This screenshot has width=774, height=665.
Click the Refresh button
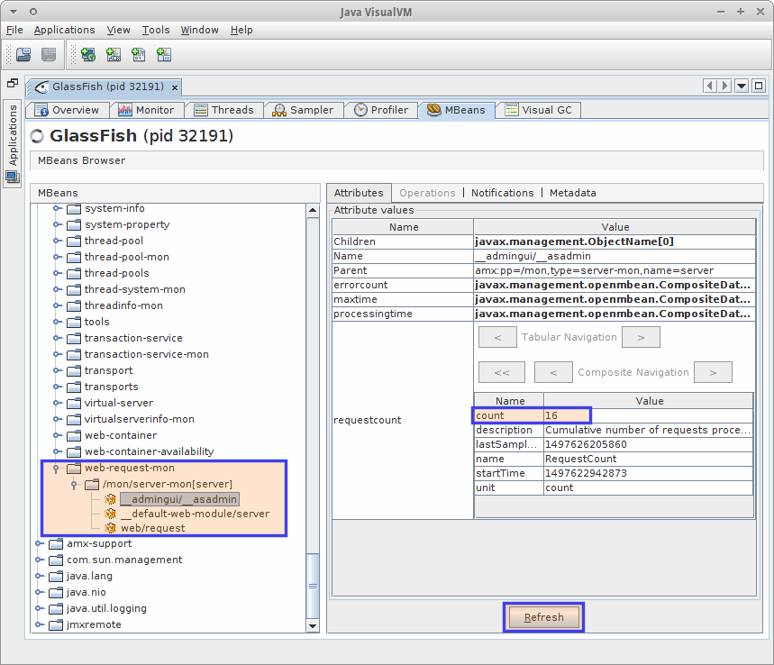544,617
